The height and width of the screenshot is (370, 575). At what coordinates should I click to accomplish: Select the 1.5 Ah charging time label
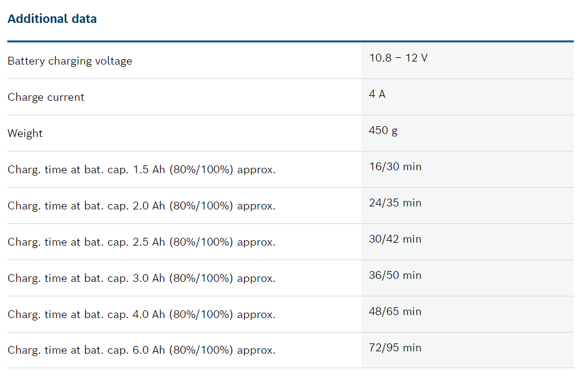tap(141, 170)
